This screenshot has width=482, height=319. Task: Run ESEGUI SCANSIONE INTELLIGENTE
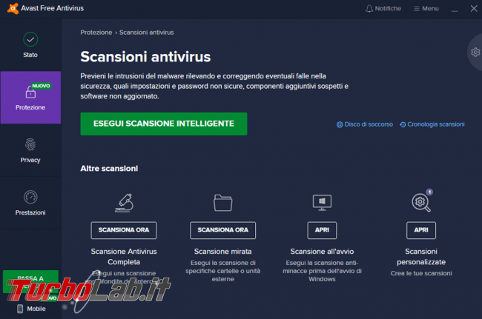pyautogui.click(x=164, y=124)
